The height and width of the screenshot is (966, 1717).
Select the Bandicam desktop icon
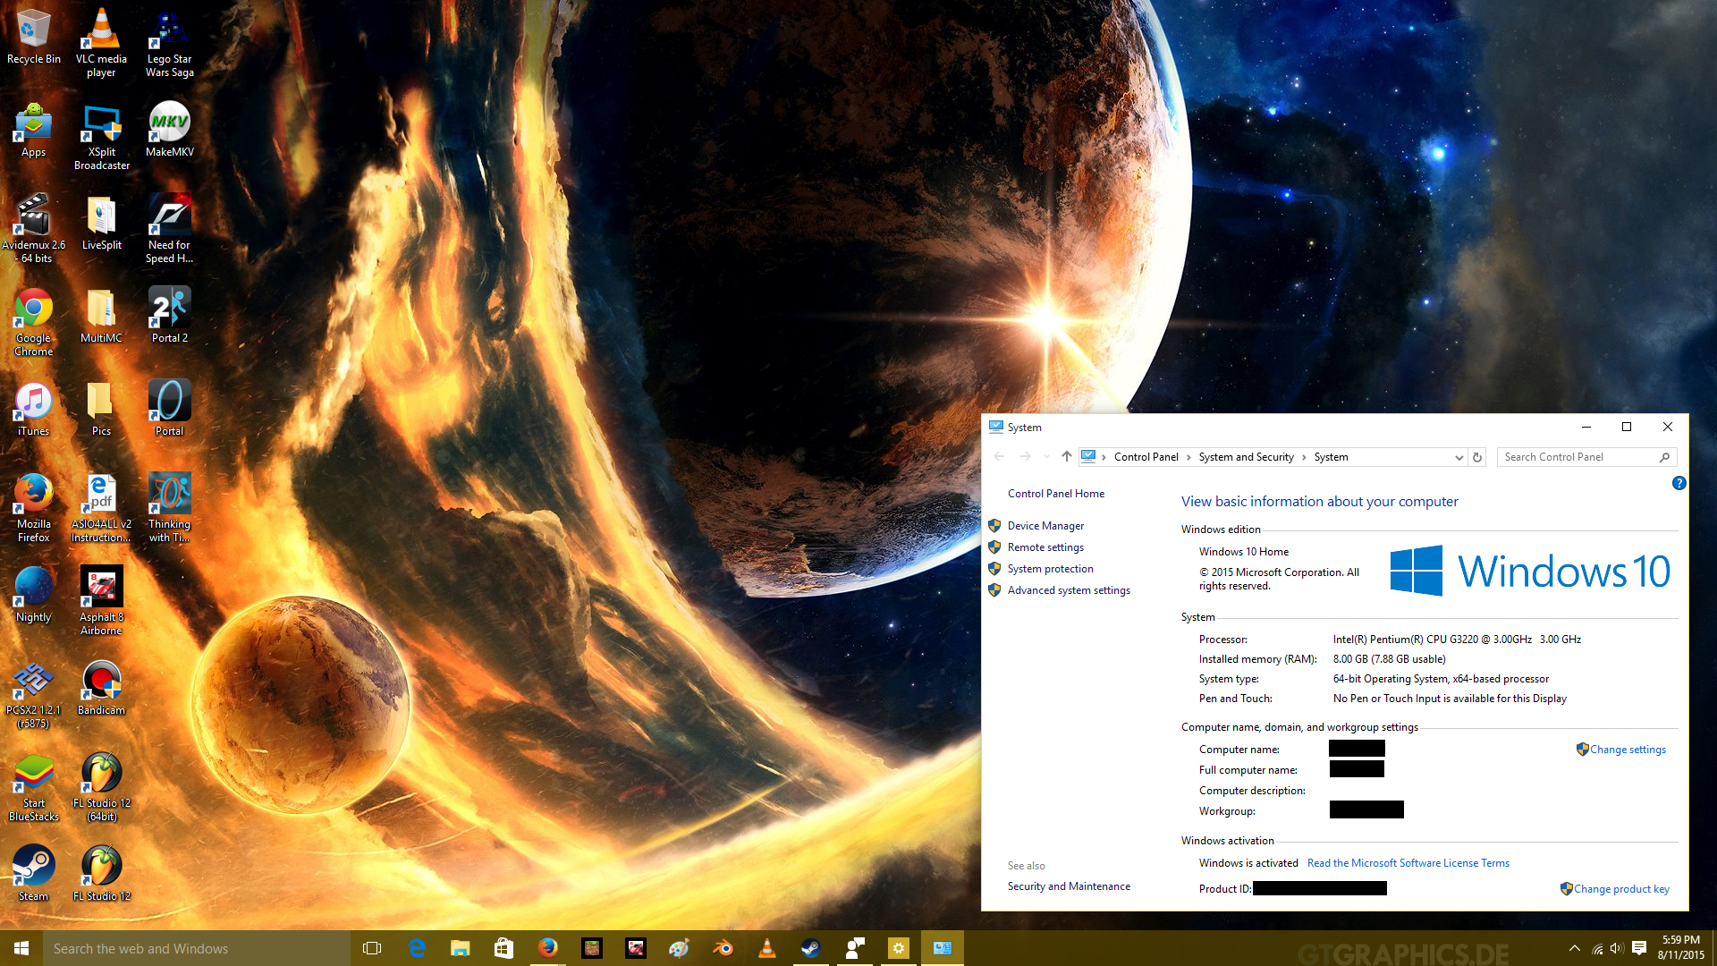(x=101, y=689)
